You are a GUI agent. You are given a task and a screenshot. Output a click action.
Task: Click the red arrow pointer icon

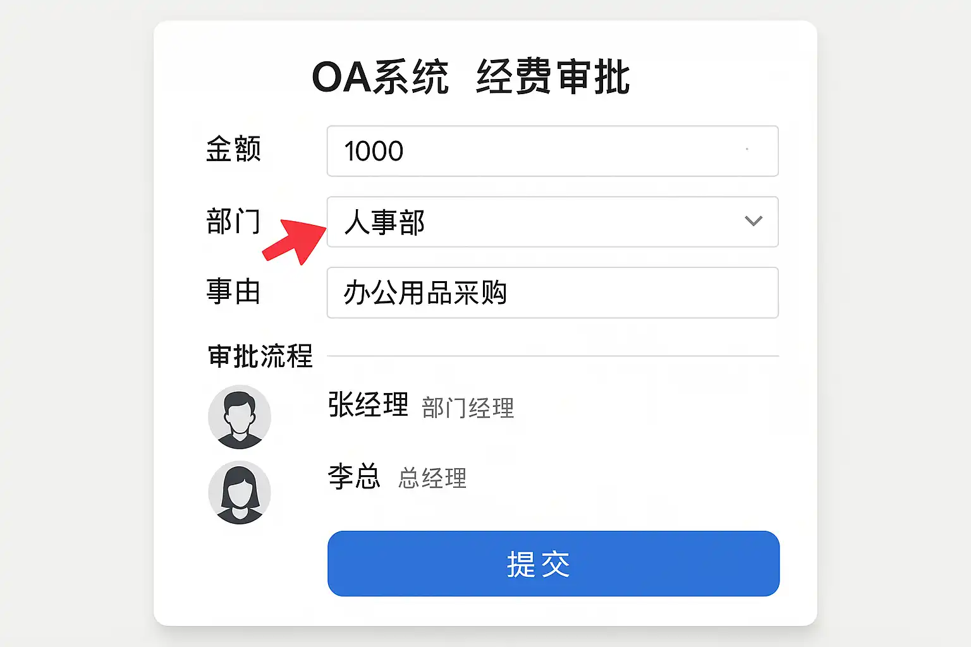click(294, 241)
